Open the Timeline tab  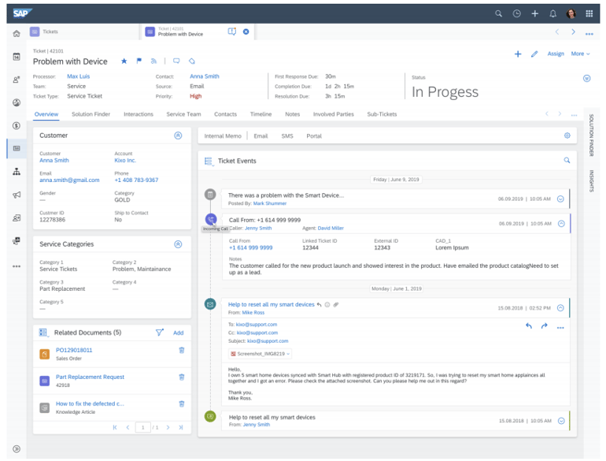point(261,114)
